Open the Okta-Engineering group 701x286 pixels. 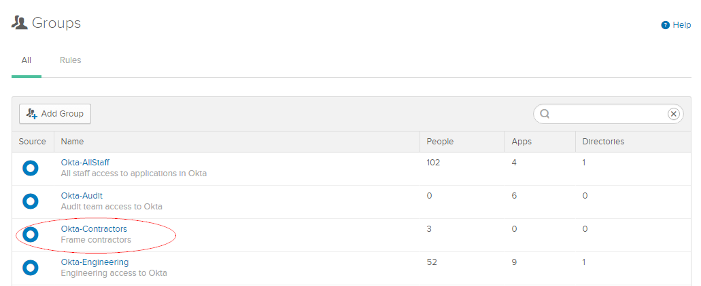tap(95, 262)
